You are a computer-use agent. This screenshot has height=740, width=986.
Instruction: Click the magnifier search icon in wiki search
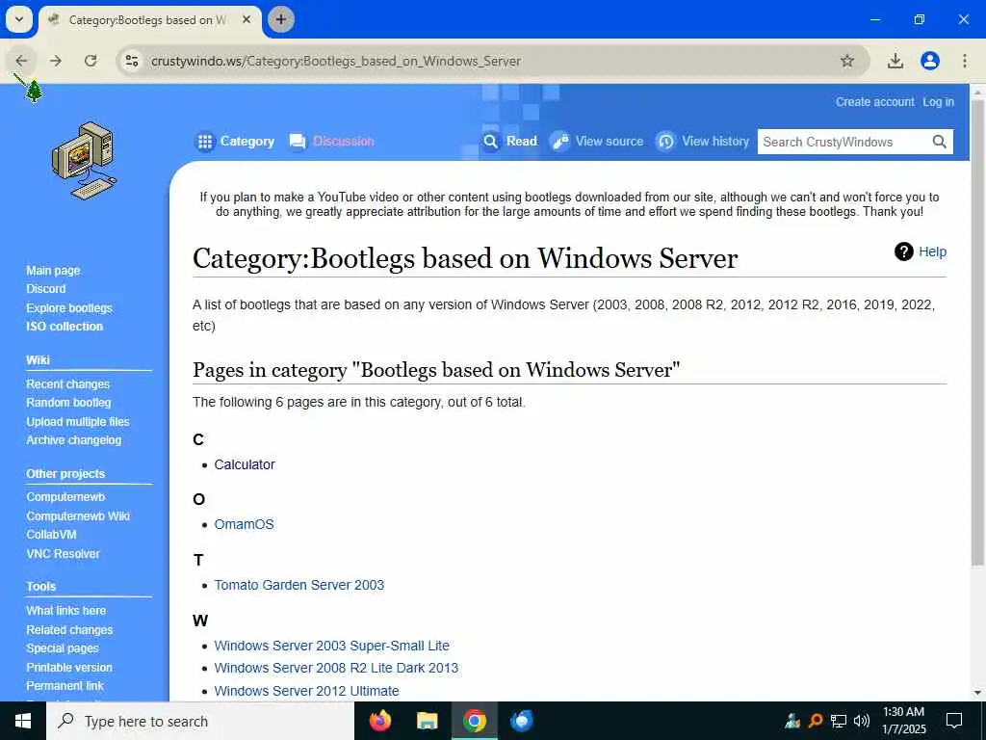[x=939, y=142]
